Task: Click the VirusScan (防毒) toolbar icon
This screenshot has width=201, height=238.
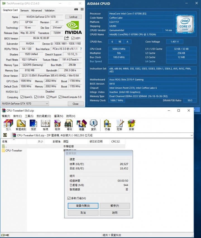Action: tap(107, 125)
